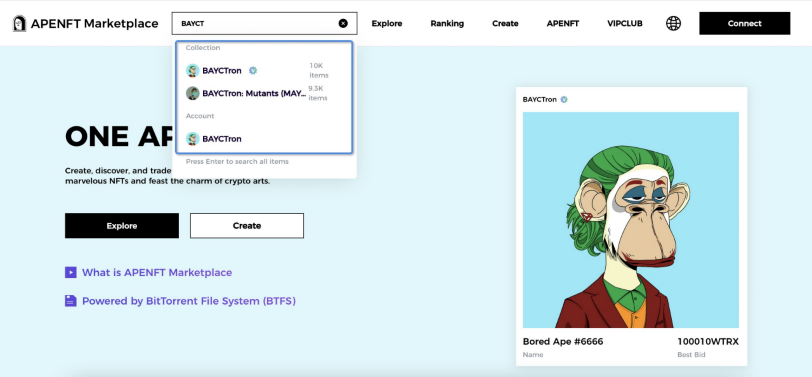Focus the search box containing BAYCT
This screenshot has width=812, height=377.
click(x=264, y=23)
